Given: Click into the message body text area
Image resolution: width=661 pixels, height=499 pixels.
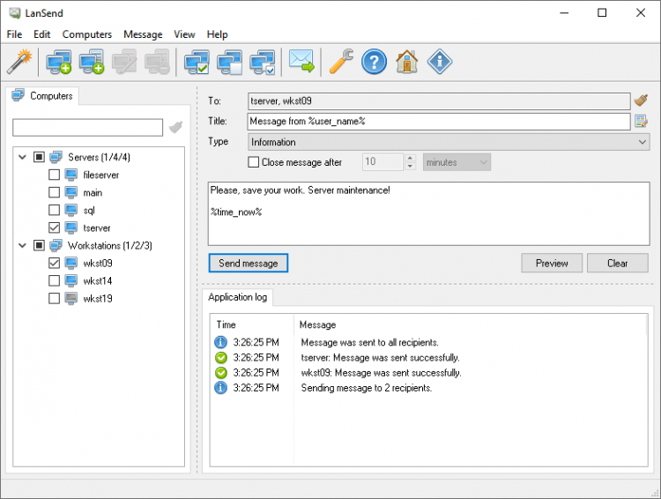Looking at the screenshot, I should pos(428,213).
